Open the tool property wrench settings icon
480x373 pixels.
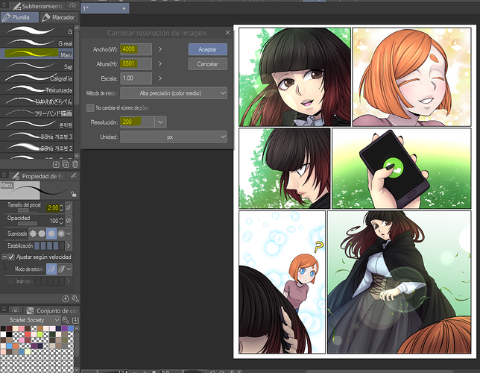point(75,298)
